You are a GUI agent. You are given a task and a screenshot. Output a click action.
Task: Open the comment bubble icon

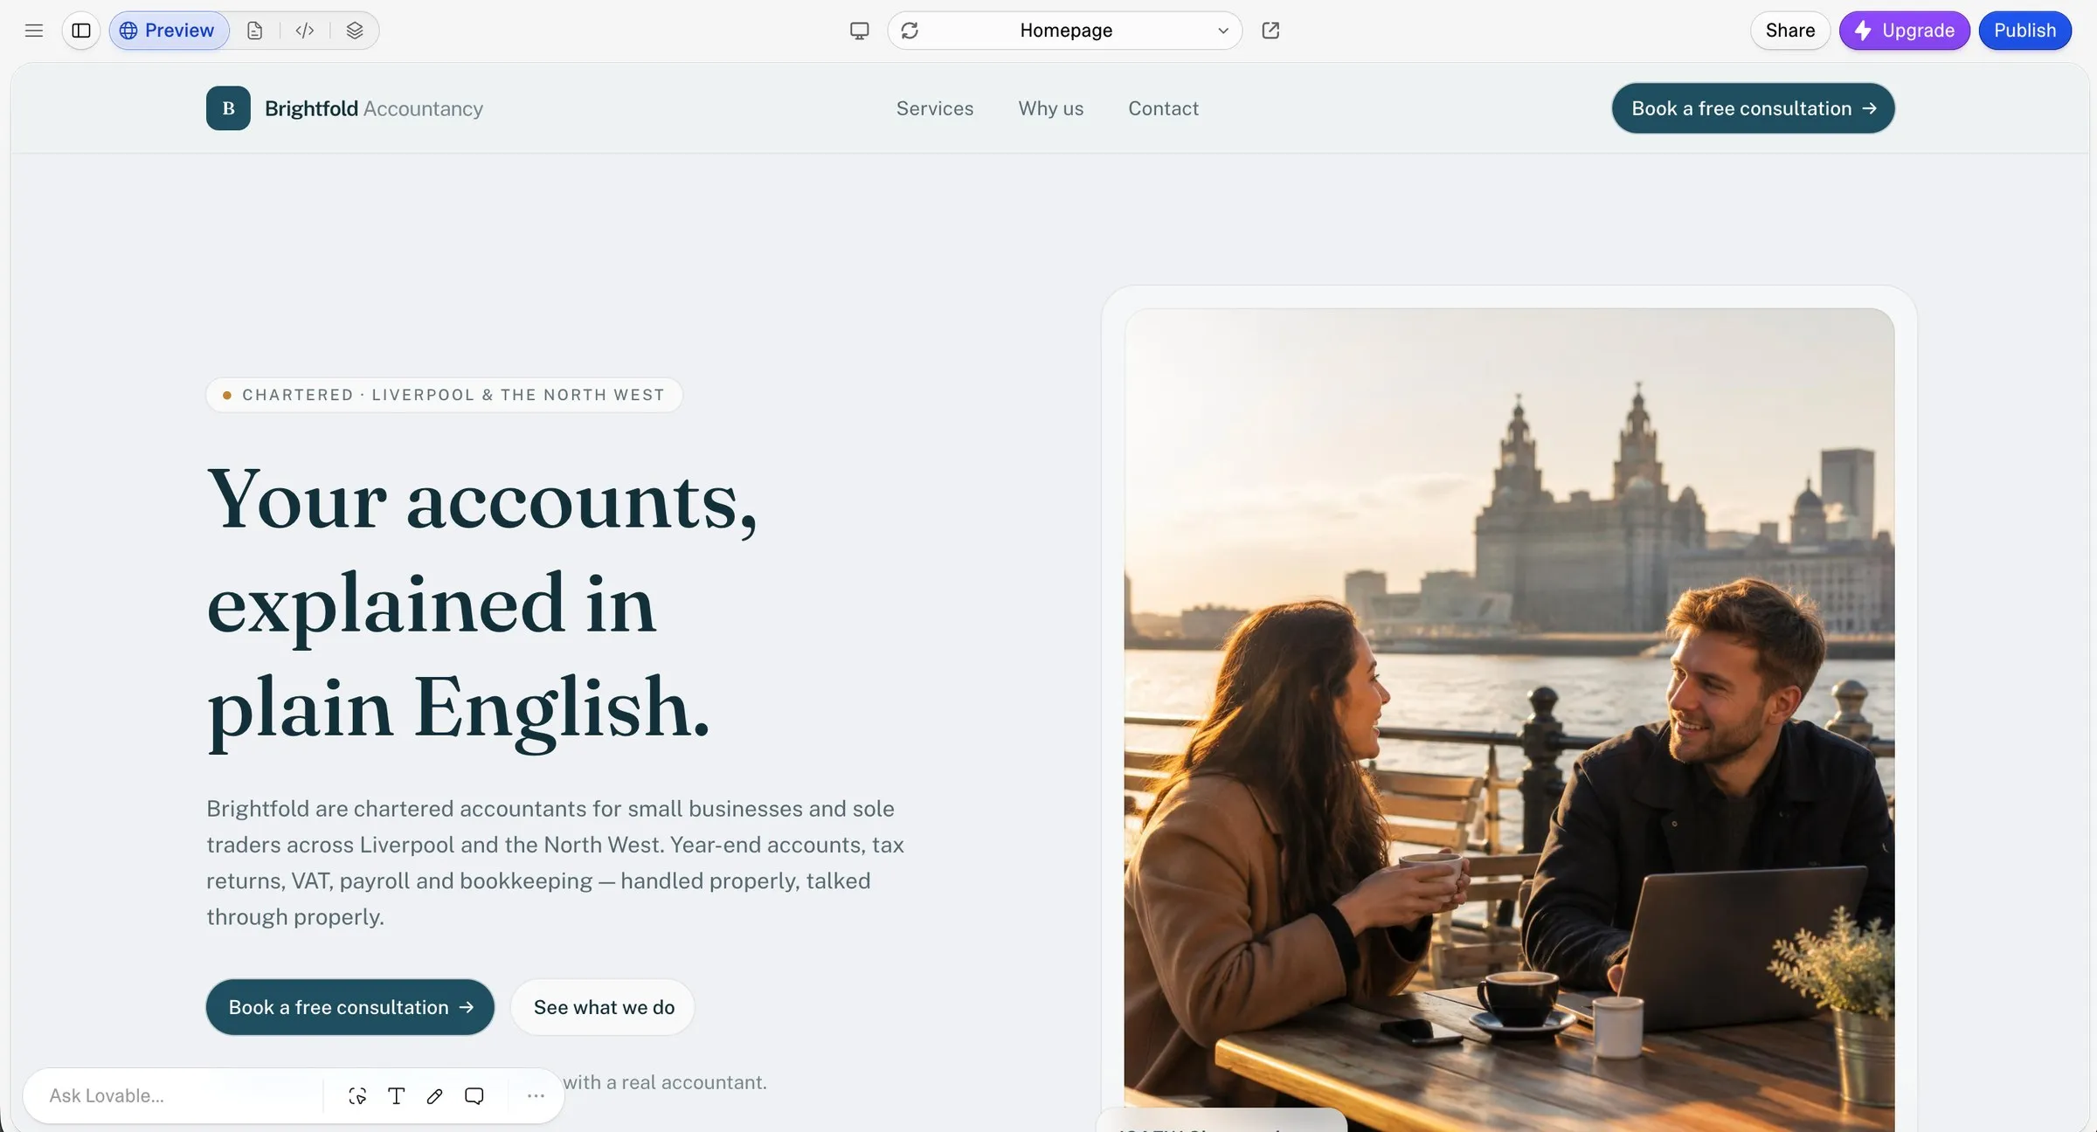(x=474, y=1095)
